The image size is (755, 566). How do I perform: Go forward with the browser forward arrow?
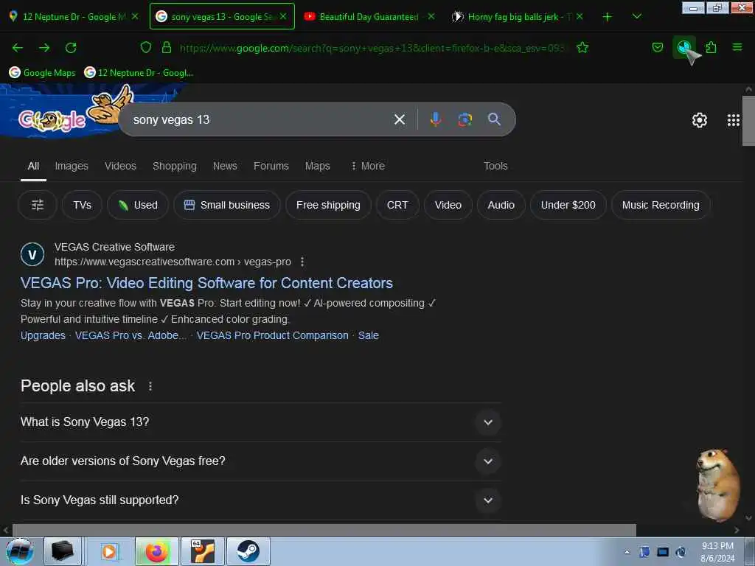pyautogui.click(x=44, y=48)
